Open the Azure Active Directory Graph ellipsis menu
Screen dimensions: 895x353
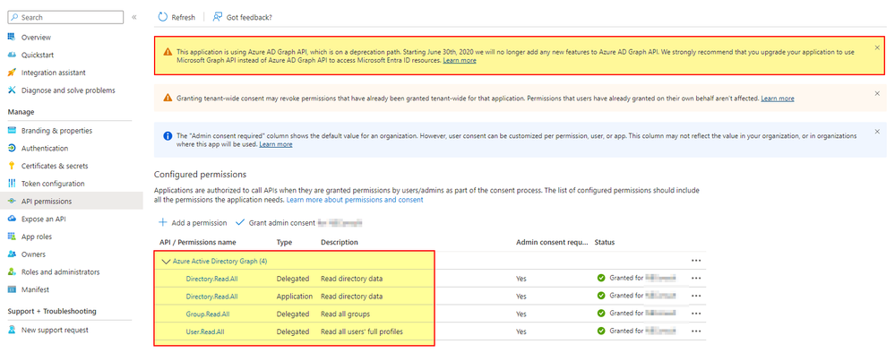pos(696,260)
